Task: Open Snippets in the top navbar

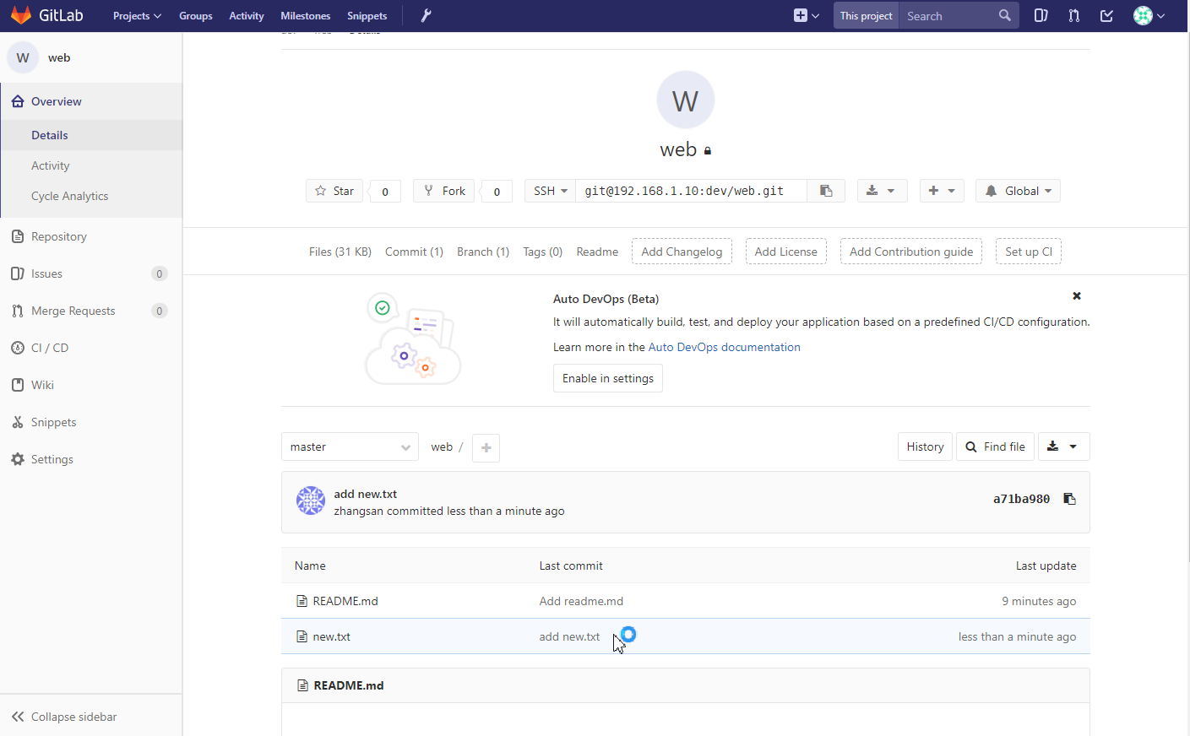Action: pos(367,16)
